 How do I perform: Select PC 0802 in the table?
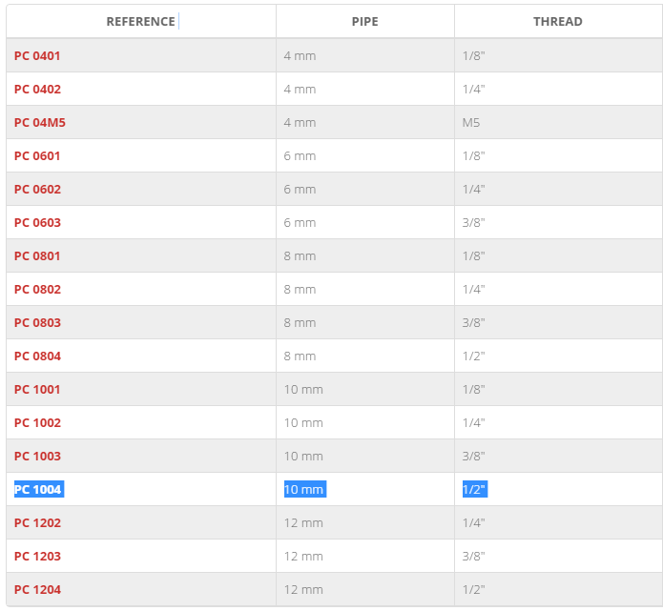tap(37, 290)
